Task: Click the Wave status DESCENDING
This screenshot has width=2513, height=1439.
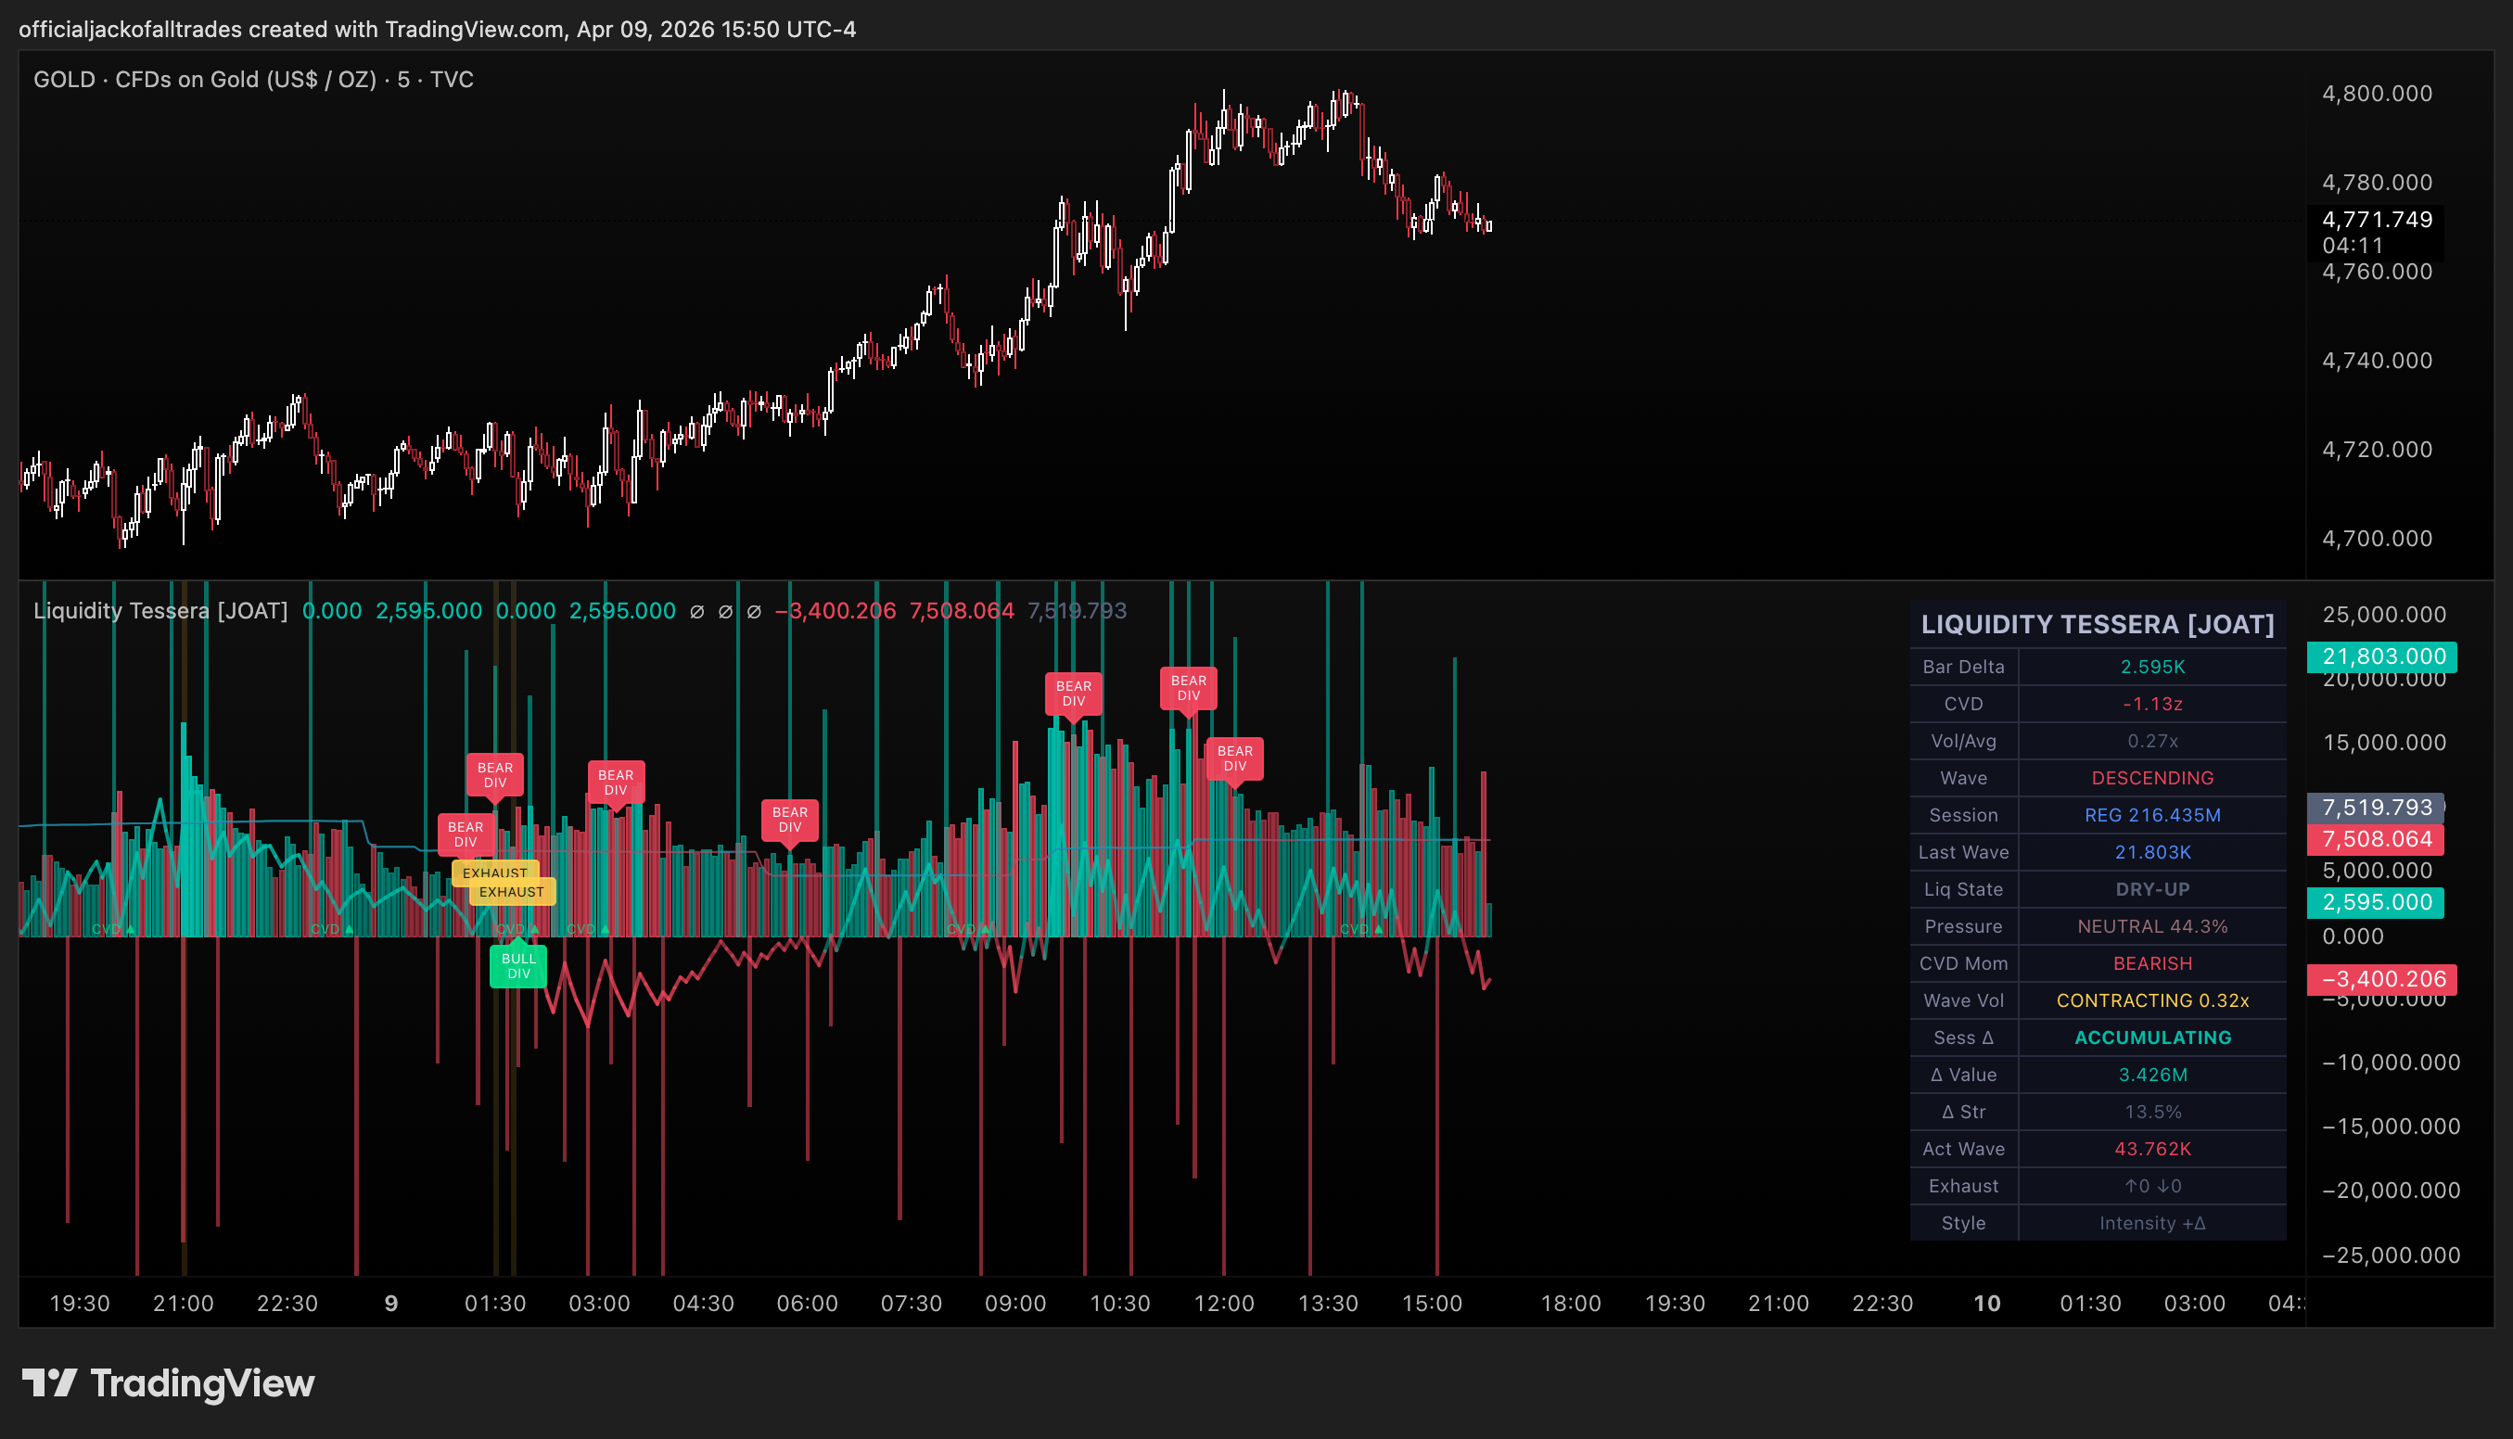Action: pyautogui.click(x=2152, y=778)
